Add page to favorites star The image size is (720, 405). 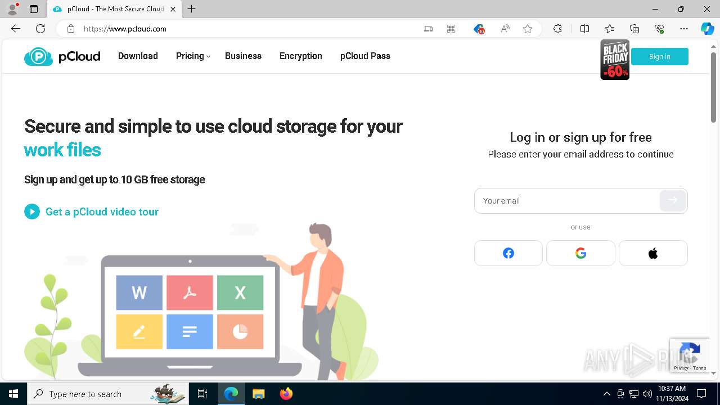click(528, 29)
